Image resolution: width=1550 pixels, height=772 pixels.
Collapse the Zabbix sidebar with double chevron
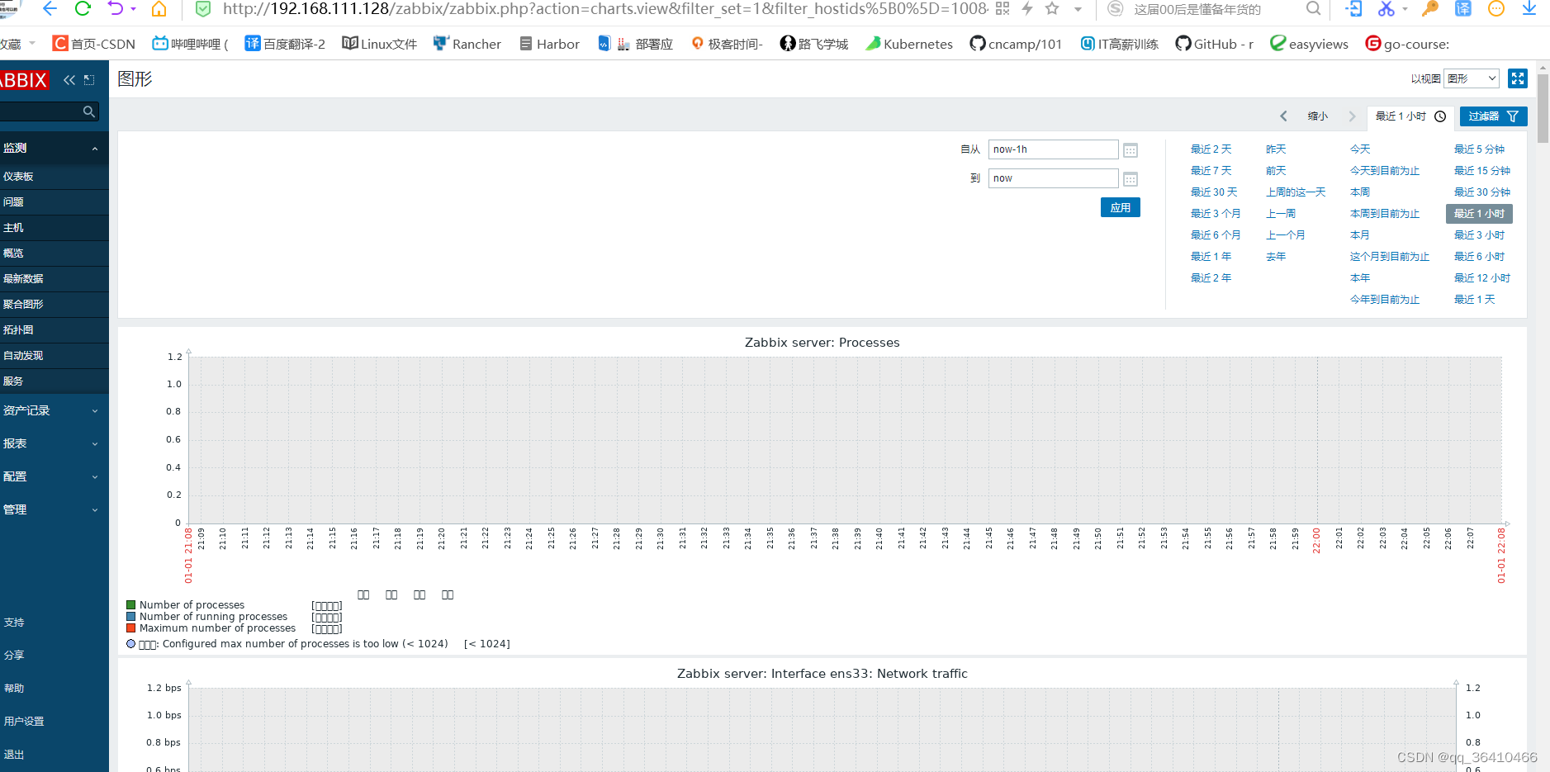(69, 80)
